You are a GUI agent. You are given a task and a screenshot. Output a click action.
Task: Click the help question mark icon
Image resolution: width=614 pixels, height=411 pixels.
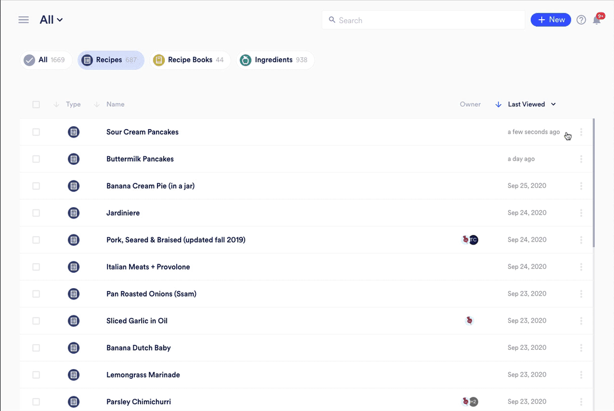[x=581, y=20]
